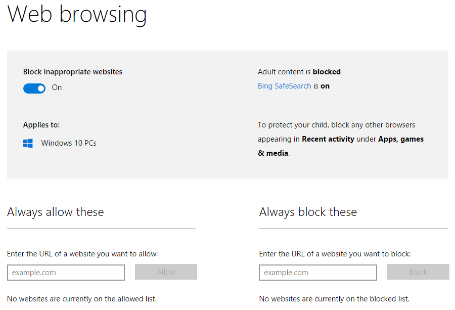Focus the allow website URL field
455x310 pixels.
click(66, 272)
